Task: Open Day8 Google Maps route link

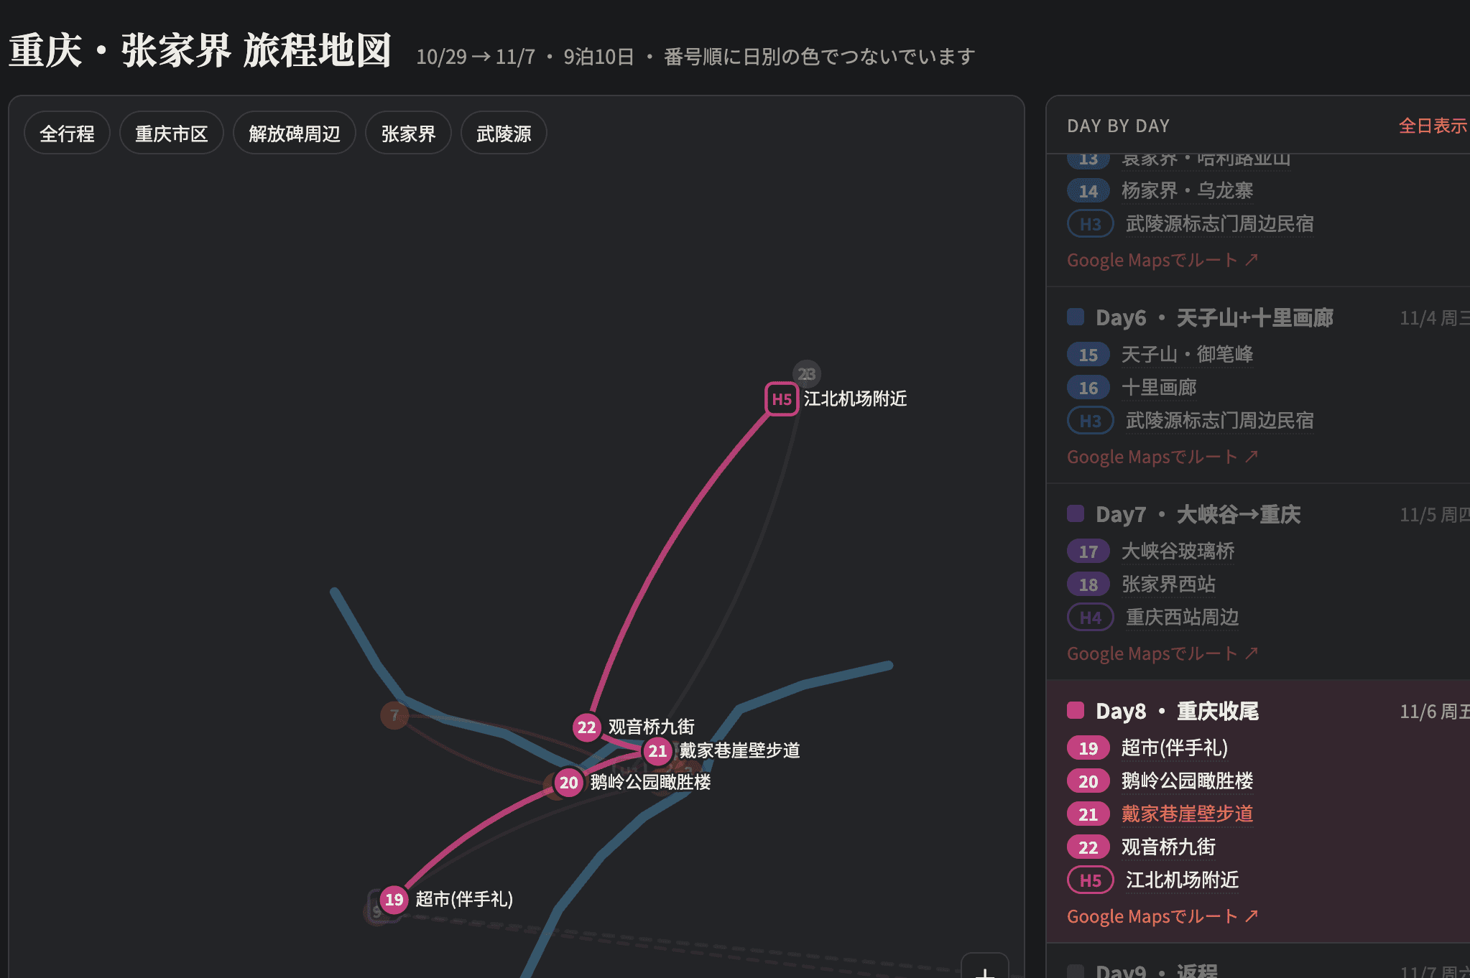Action: 1162,916
